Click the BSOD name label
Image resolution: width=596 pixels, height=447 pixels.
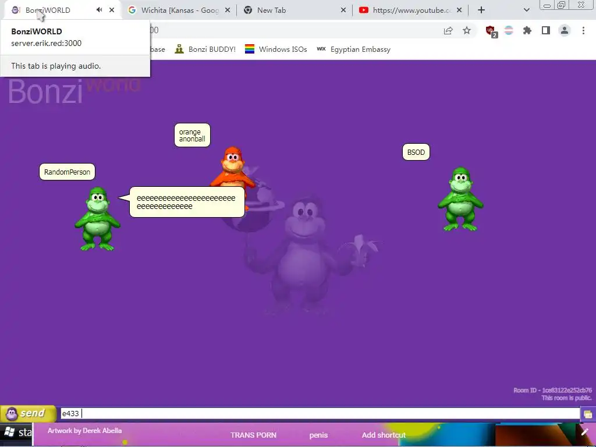pyautogui.click(x=416, y=152)
